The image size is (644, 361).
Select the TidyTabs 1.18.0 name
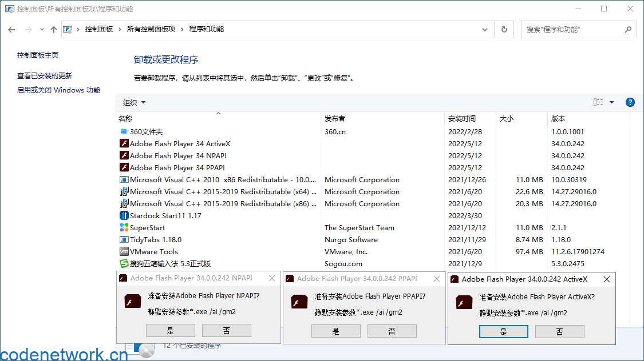[156, 240]
